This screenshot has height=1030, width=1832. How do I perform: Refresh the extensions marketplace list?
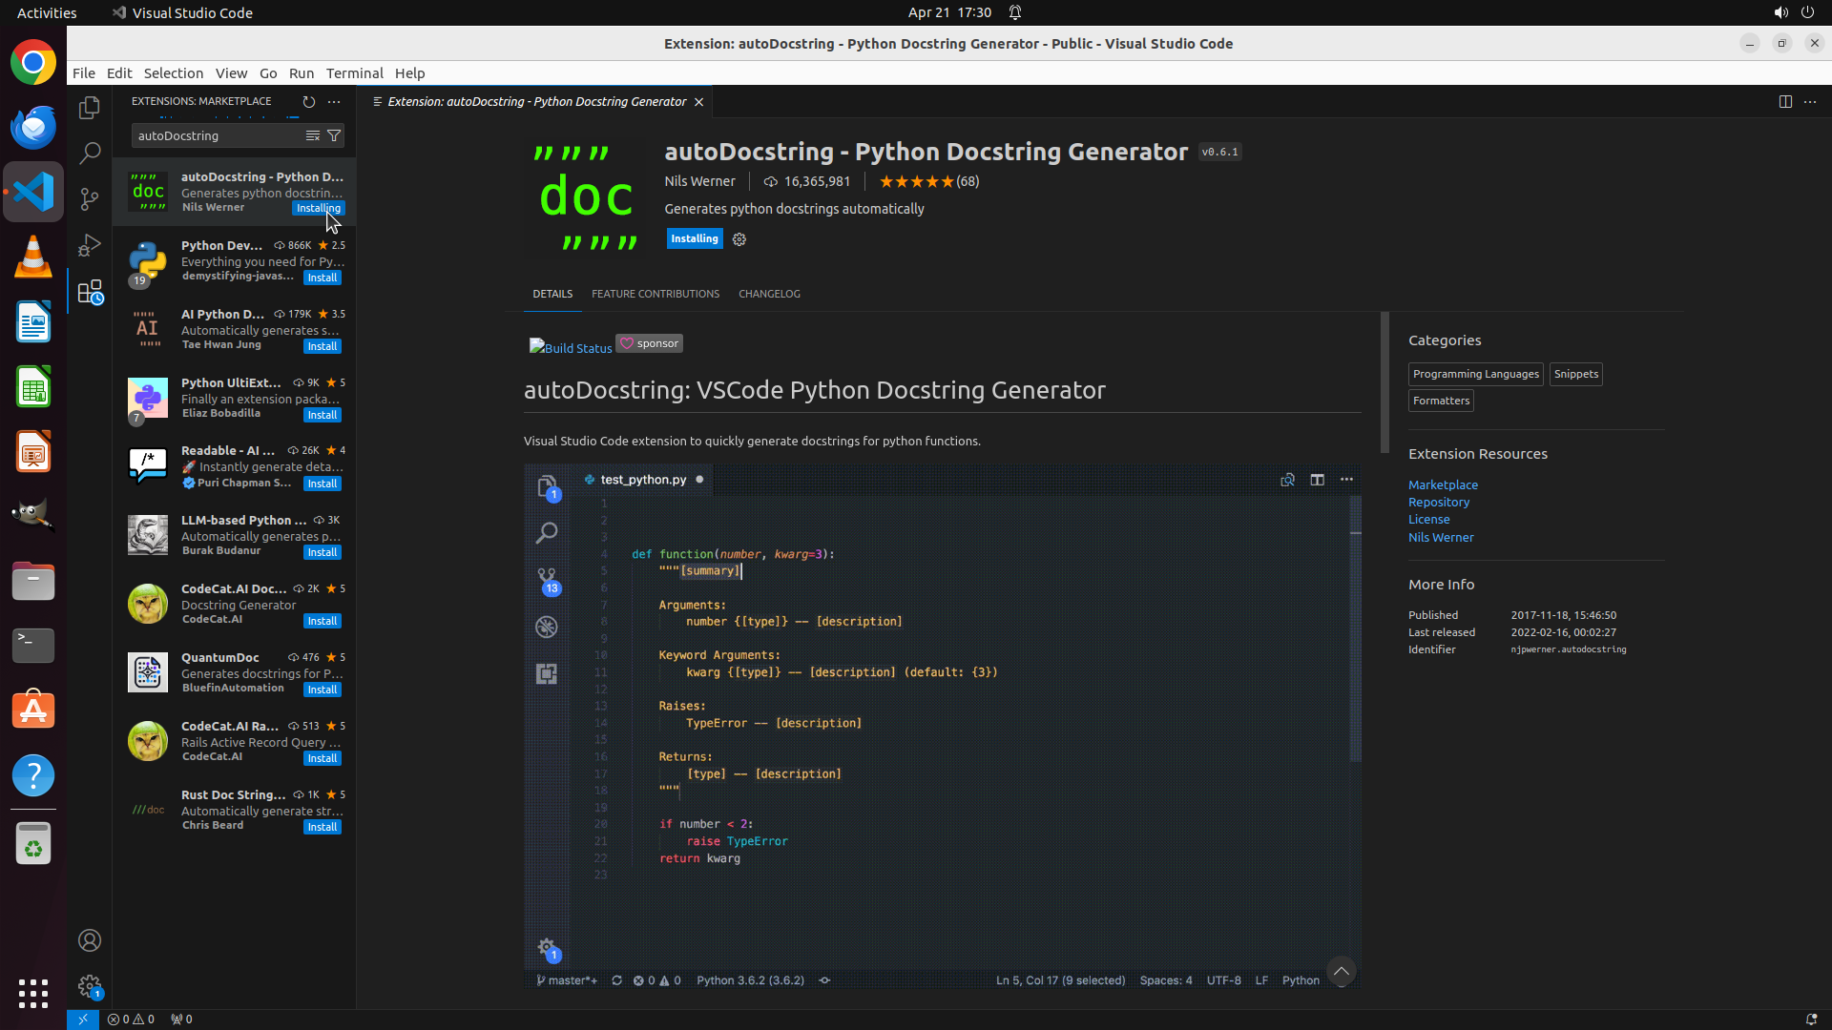coord(308,101)
